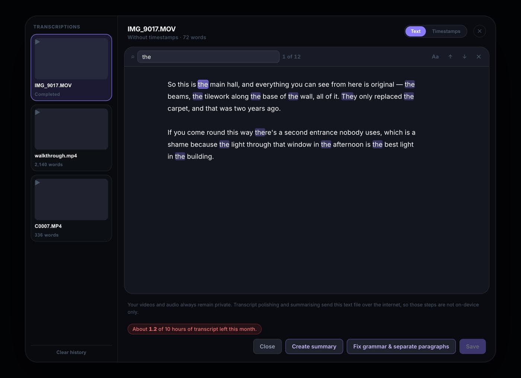
Task: Create a summary of the transcript
Action: [314, 346]
